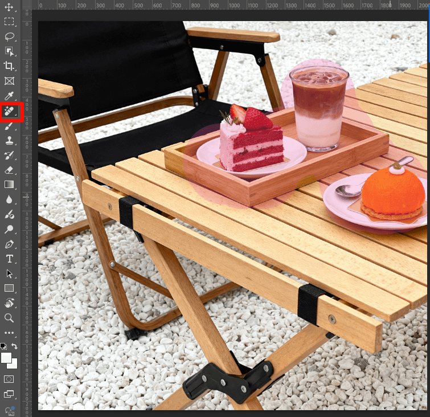Image resolution: width=430 pixels, height=417 pixels.
Task: Select the Eraser tool
Action: click(x=9, y=170)
